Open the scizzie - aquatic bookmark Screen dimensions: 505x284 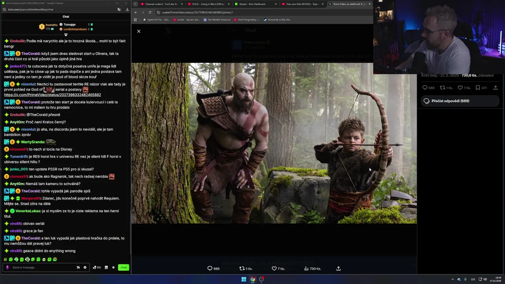[187, 20]
